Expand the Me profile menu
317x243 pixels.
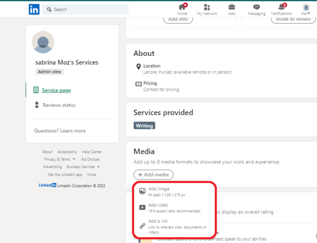point(306,10)
